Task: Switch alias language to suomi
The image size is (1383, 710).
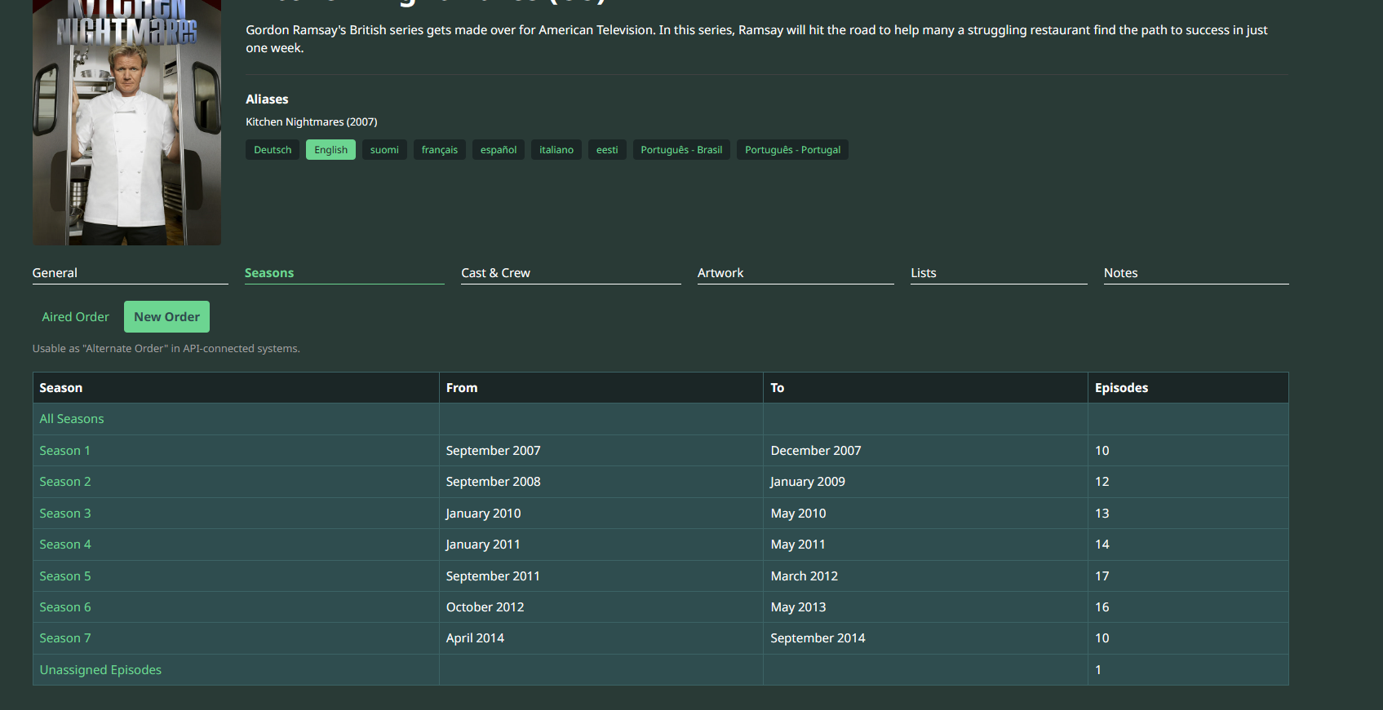Action: click(384, 150)
